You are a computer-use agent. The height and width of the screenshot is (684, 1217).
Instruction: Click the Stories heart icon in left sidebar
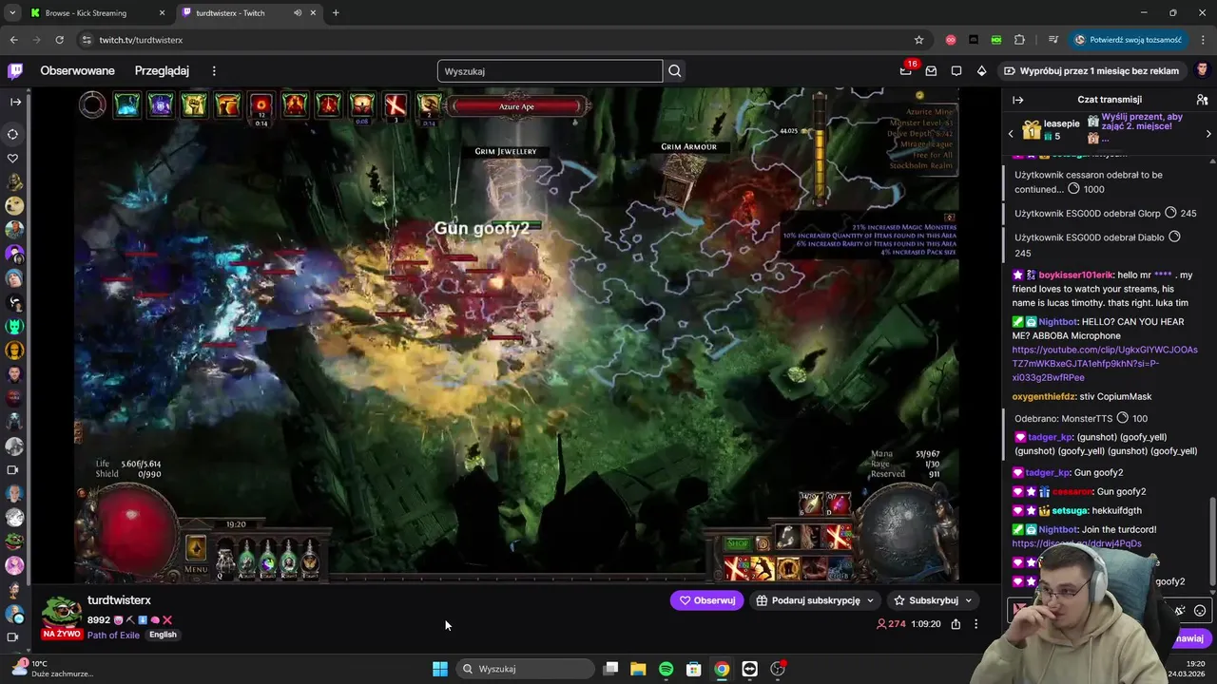point(14,159)
